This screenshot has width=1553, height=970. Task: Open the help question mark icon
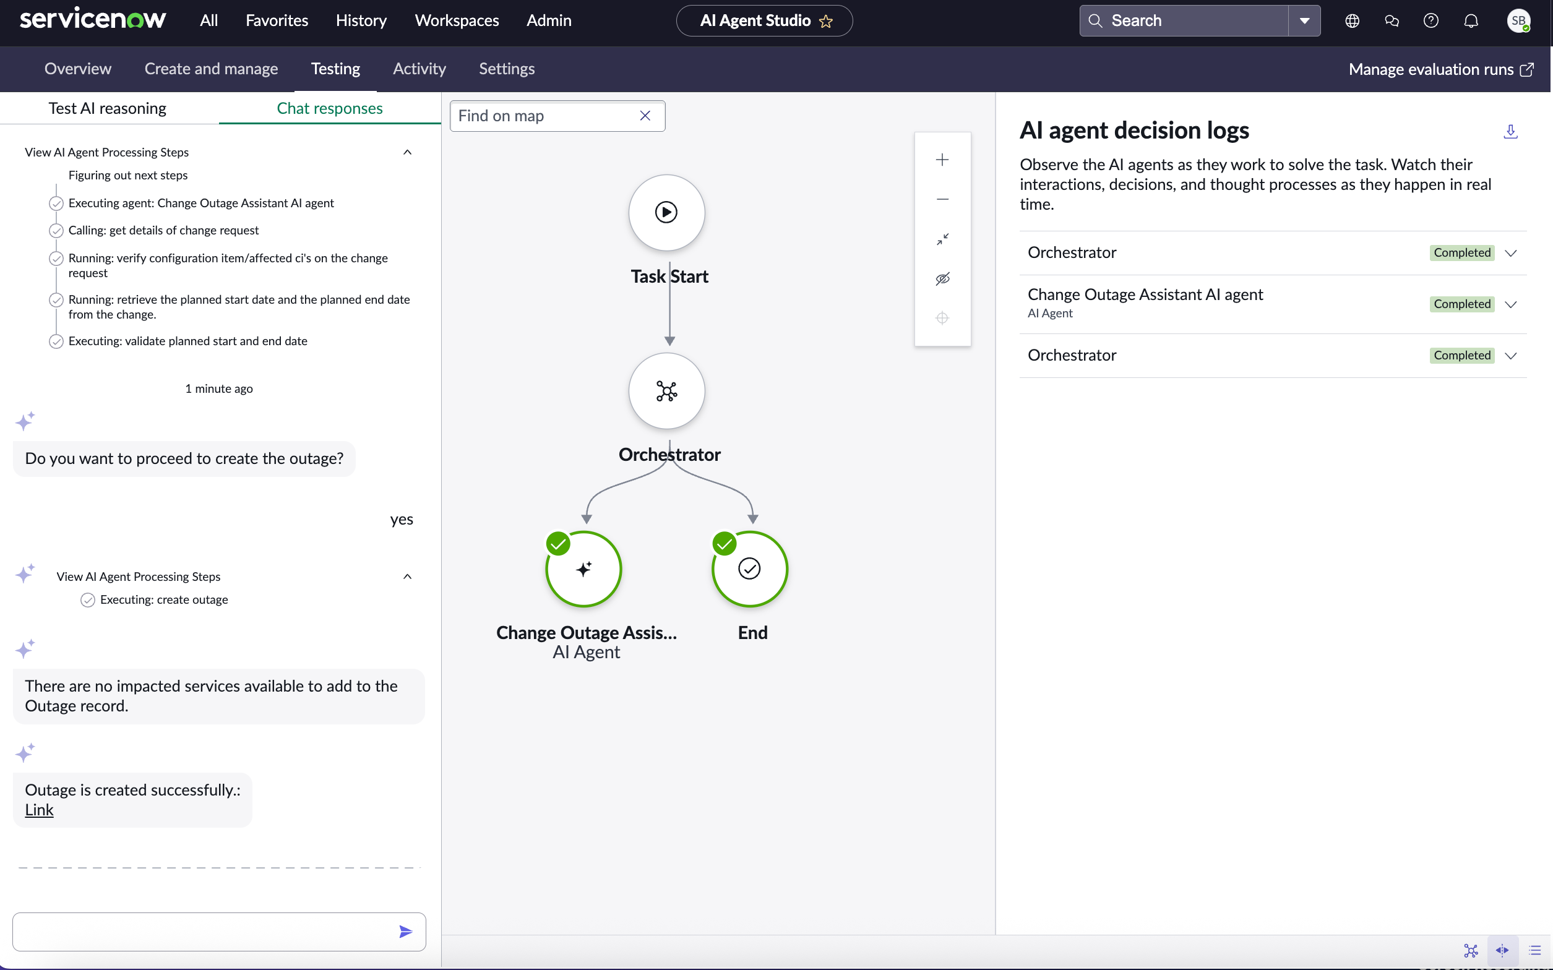pos(1430,20)
